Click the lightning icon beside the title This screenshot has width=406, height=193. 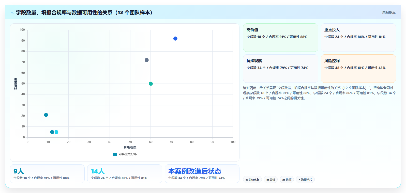[x=12, y=13]
